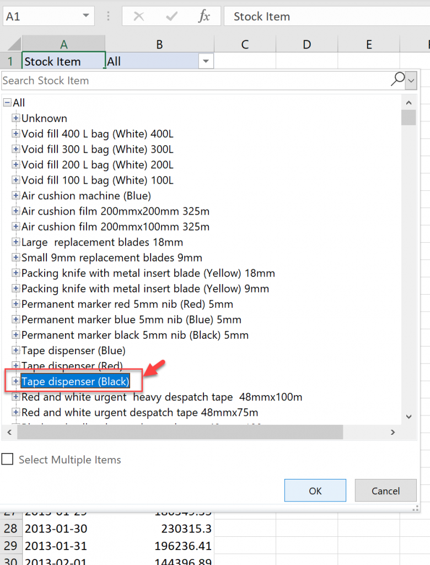Click the insert function fx icon
430x565 pixels.
pyautogui.click(x=204, y=17)
